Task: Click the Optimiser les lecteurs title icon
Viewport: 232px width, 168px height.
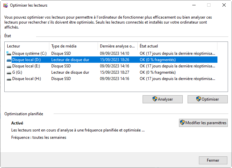Action: [x=6, y=5]
